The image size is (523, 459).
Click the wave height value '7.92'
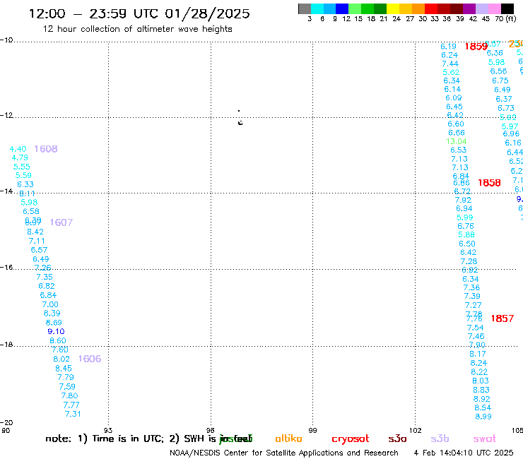point(463,200)
